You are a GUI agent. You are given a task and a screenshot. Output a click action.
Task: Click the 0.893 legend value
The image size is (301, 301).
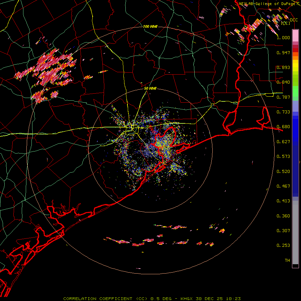point(283,67)
